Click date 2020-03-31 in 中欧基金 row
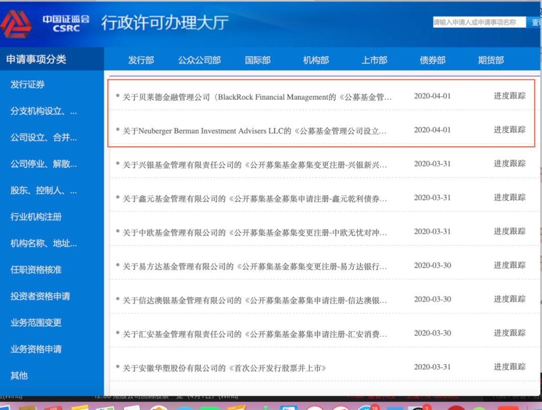 click(433, 231)
